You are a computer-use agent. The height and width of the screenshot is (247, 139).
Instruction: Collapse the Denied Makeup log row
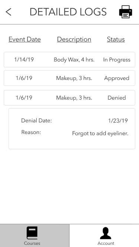70,98
